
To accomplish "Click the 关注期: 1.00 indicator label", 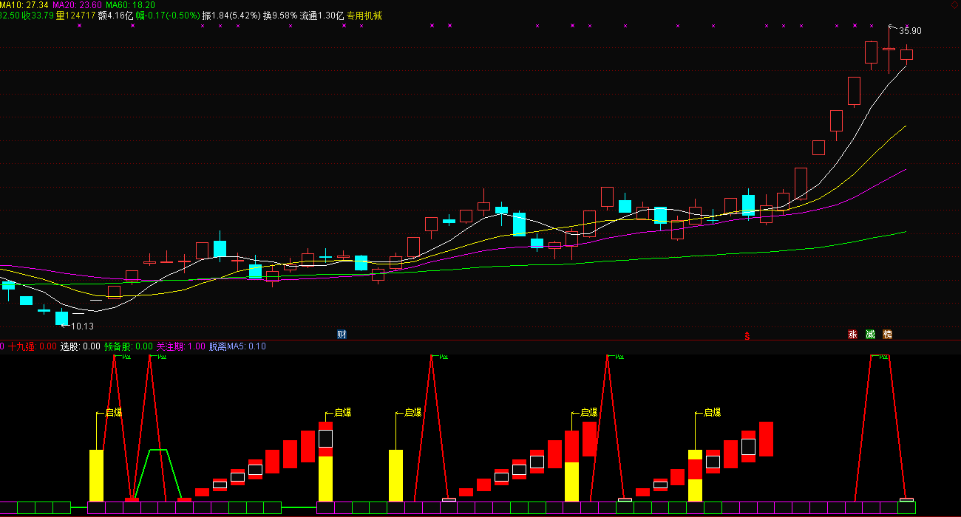I will click(181, 346).
